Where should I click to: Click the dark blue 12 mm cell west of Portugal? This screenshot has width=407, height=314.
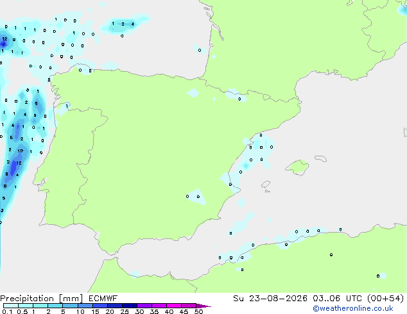13,169
